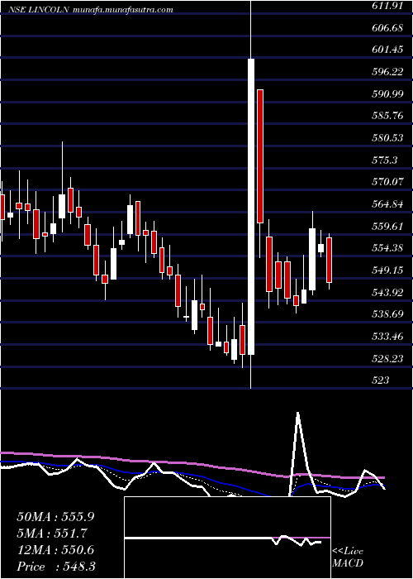Click the 549.15 price axis label
Image resolution: width=413 pixels, height=579 pixels.
(387, 270)
